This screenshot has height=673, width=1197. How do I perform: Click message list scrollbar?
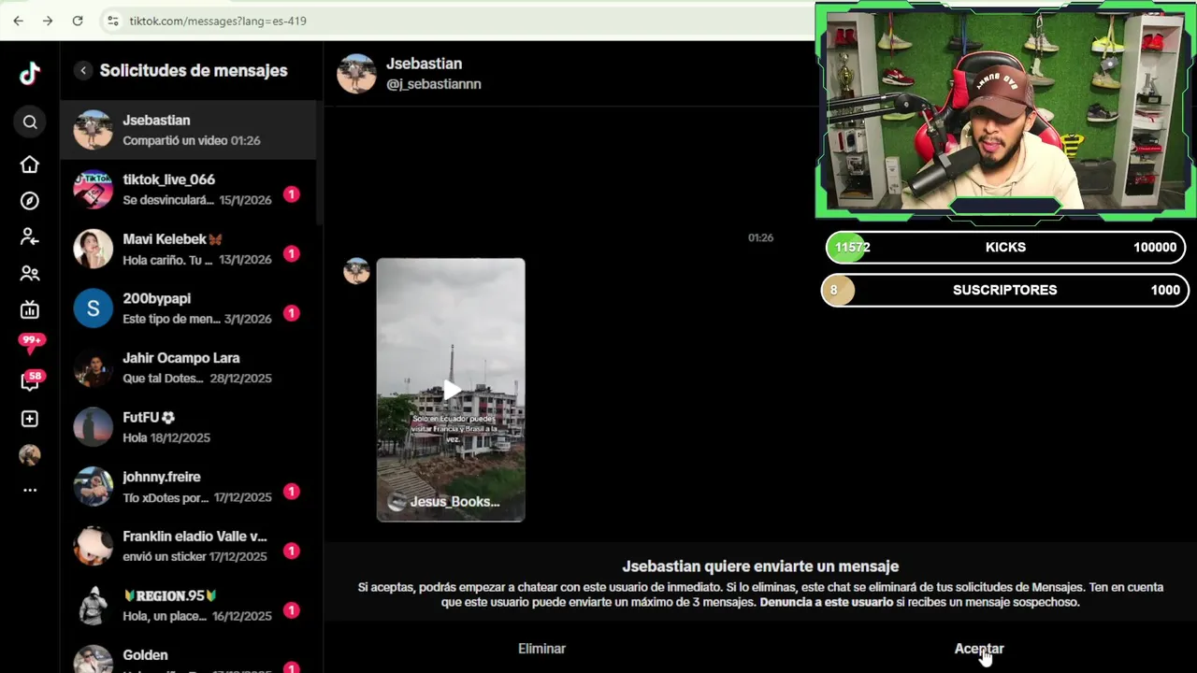tap(320, 164)
